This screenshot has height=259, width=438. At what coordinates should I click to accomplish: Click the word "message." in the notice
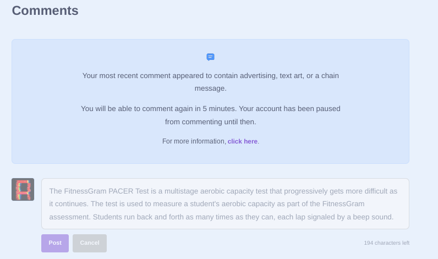point(210,88)
